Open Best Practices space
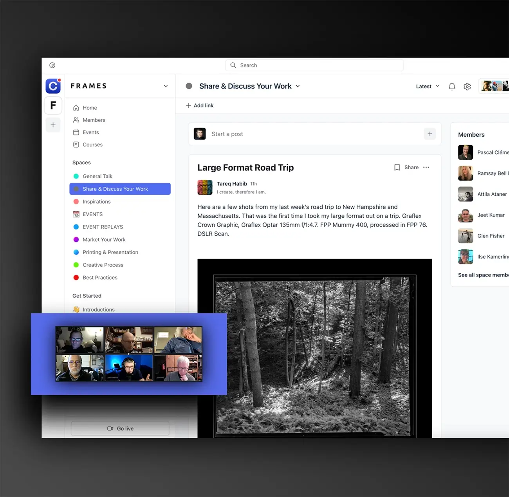Screen dimensions: 509x497 pos(120,278)
